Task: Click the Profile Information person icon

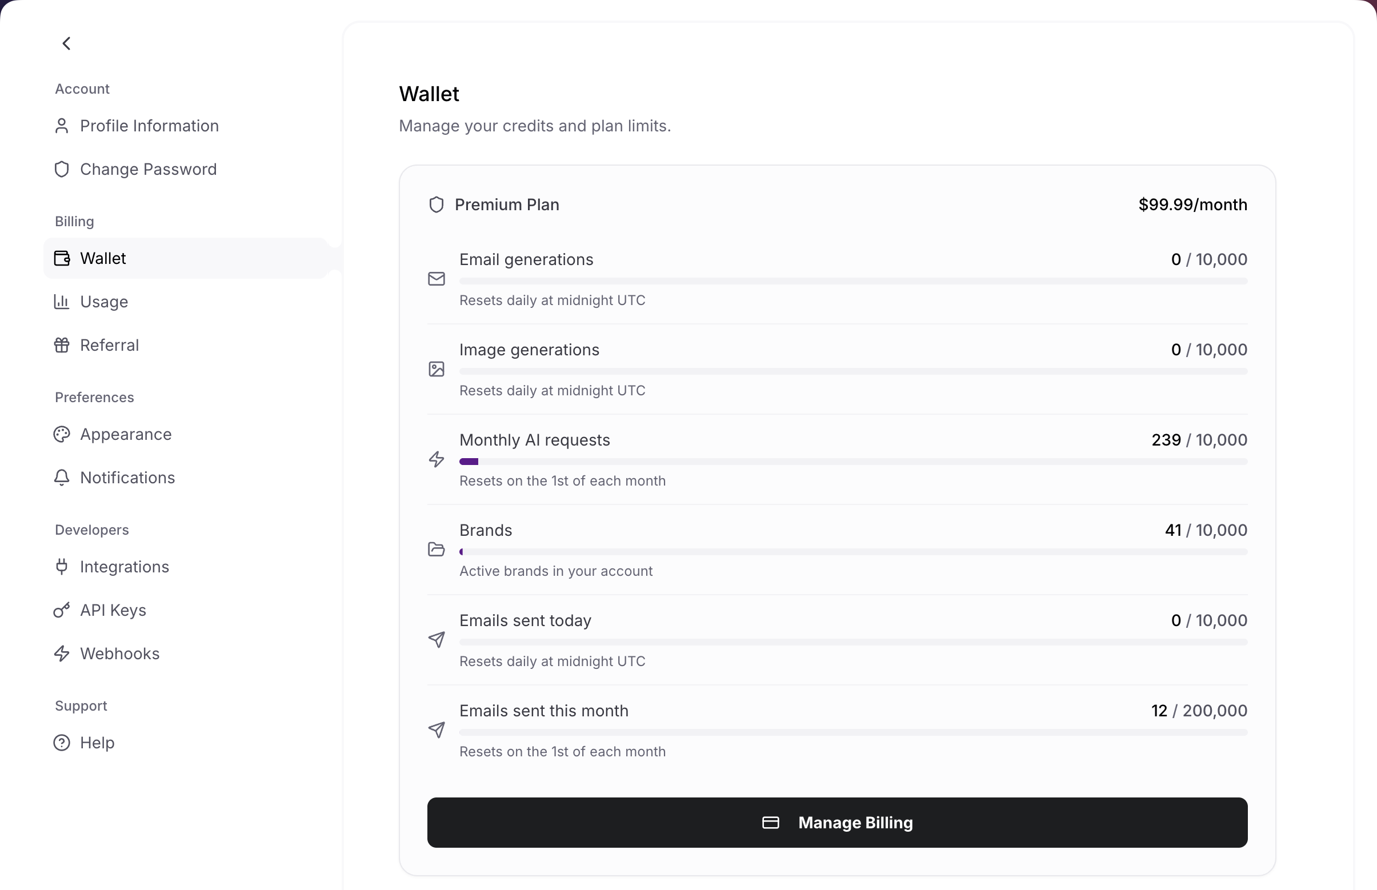Action: pos(62,126)
